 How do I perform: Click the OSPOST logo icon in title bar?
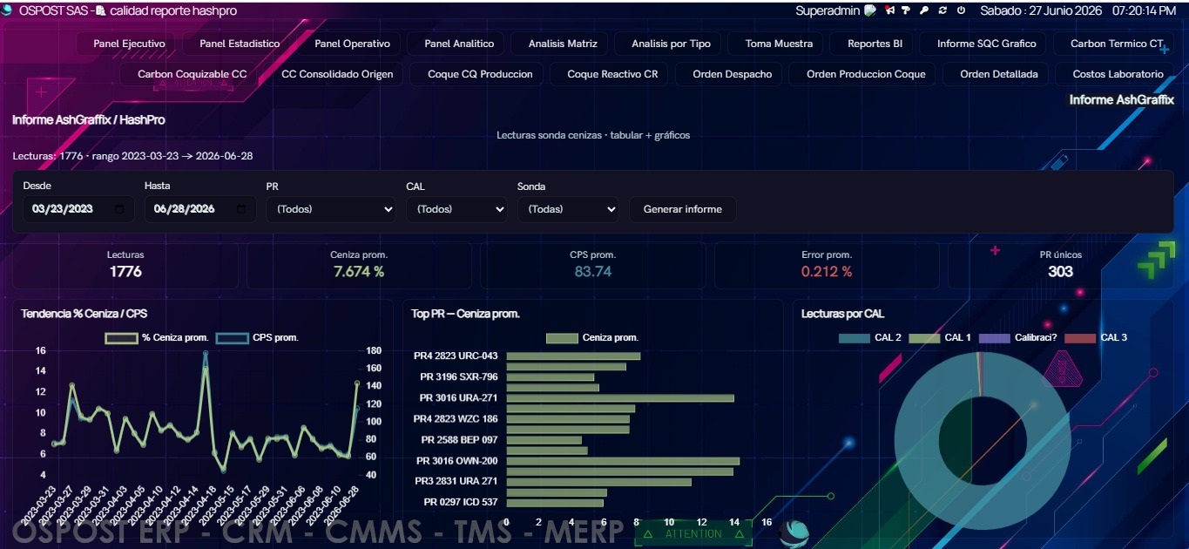coord(7,10)
